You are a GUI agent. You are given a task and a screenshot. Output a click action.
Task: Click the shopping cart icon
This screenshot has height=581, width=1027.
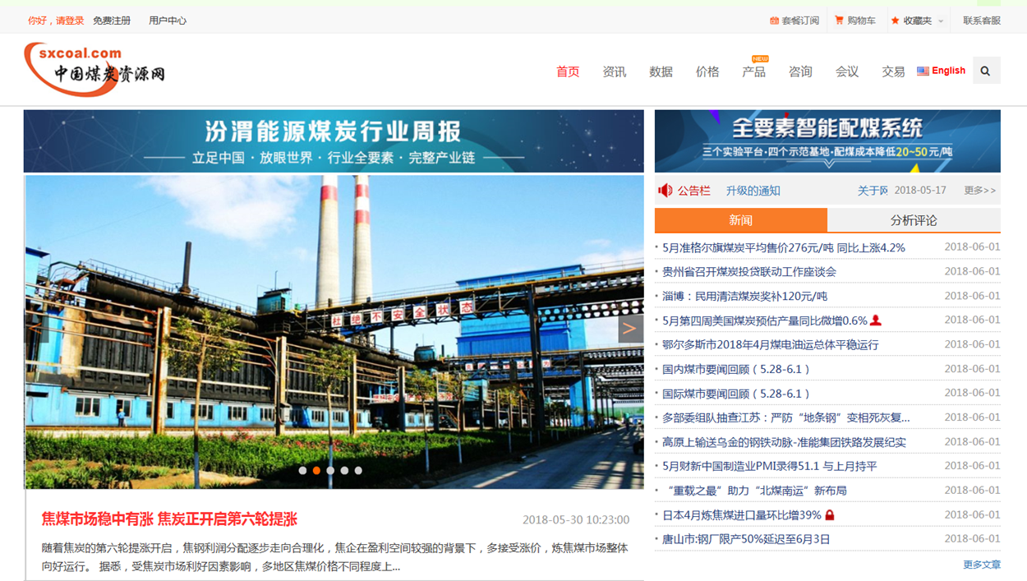coord(839,21)
